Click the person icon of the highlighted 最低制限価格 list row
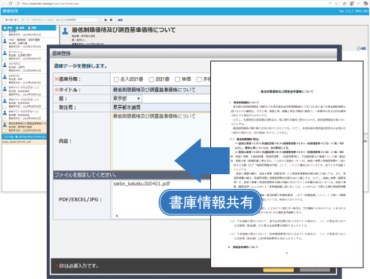The height and width of the screenshot is (279, 370). coord(5,124)
